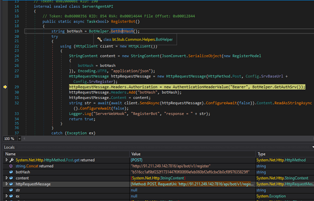Click the left arrow of the horizontal scrollbar
314x201 pixels.
[24, 139]
